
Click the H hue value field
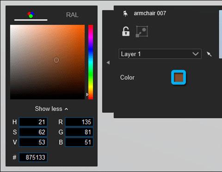(33, 122)
